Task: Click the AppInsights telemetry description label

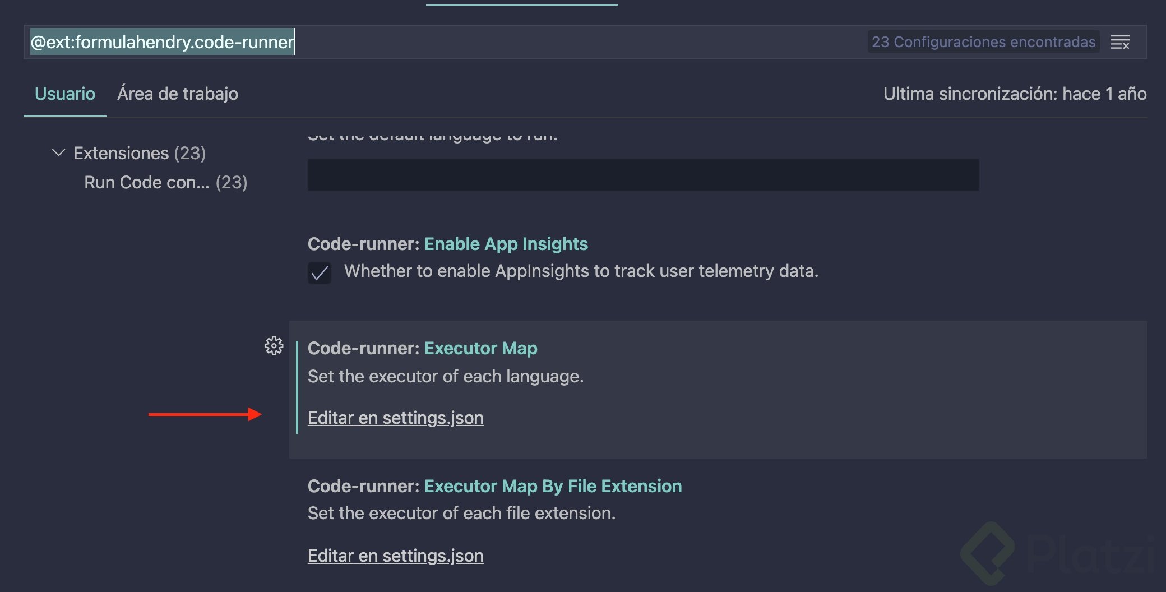Action: [x=581, y=271]
